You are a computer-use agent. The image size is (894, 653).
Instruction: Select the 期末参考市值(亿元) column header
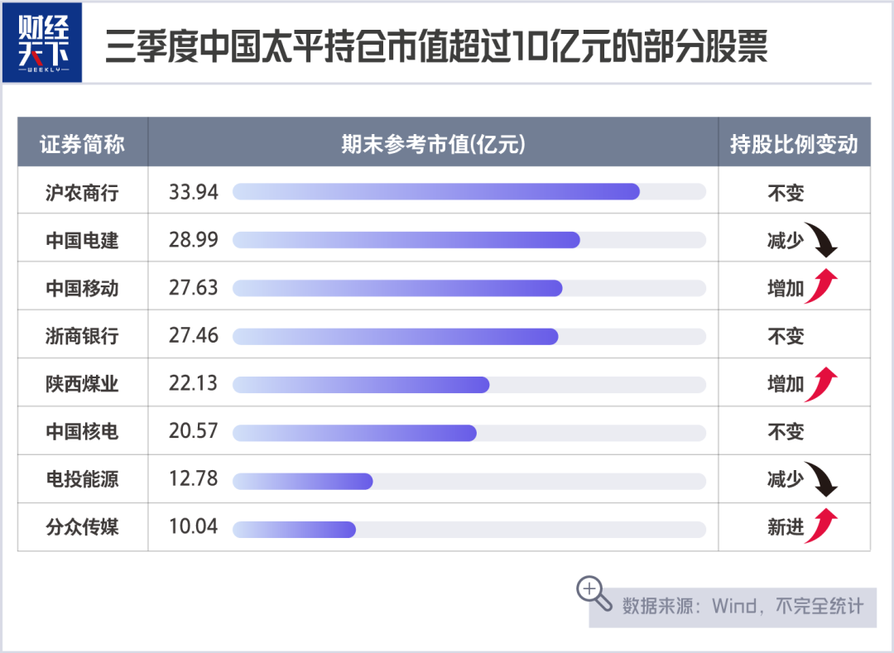pyautogui.click(x=433, y=144)
